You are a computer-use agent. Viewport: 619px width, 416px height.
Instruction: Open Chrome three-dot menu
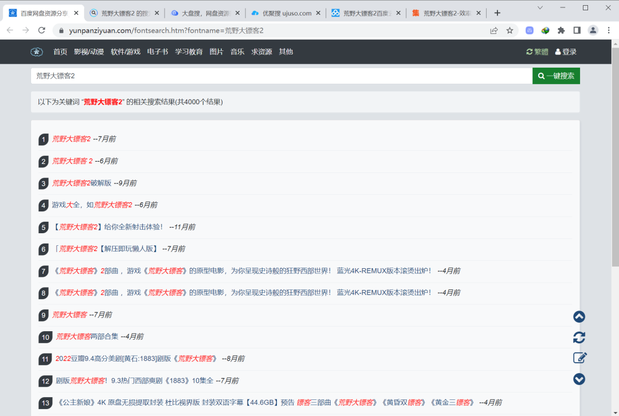[x=608, y=30]
